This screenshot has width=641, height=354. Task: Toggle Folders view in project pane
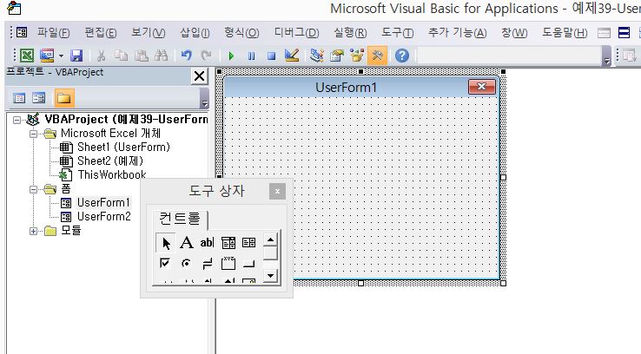click(x=64, y=98)
